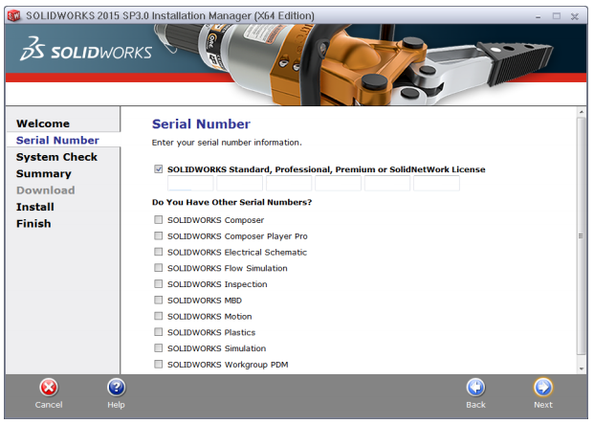Select the Download step in sidebar
This screenshot has height=424, width=594.
tap(46, 190)
